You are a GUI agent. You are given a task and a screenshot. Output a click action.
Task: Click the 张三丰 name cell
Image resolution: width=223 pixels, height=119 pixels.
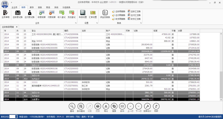(93, 86)
